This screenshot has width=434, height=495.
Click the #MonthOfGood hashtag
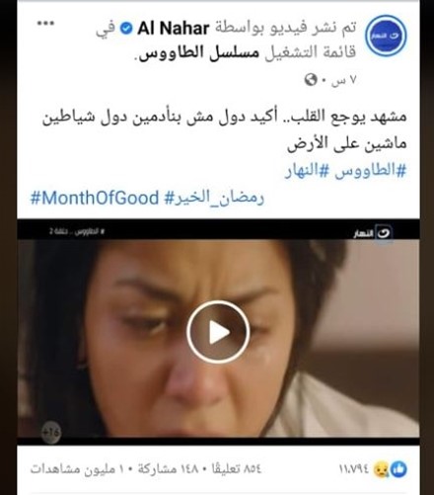95,198
